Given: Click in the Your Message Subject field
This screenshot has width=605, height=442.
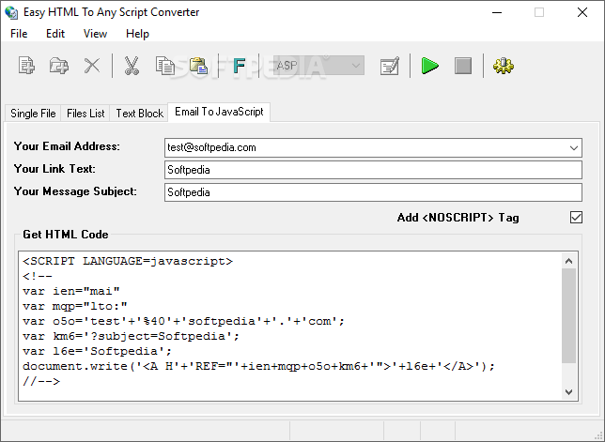Looking at the screenshot, I should (373, 192).
